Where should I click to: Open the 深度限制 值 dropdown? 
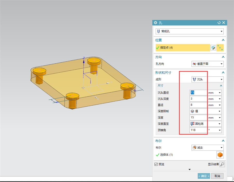(x=205, y=111)
